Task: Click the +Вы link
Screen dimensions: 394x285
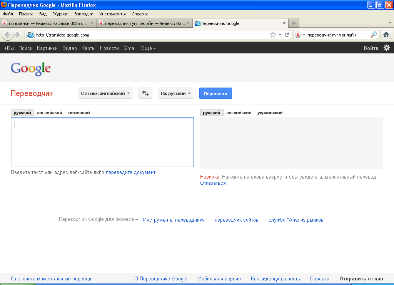Action: point(9,48)
